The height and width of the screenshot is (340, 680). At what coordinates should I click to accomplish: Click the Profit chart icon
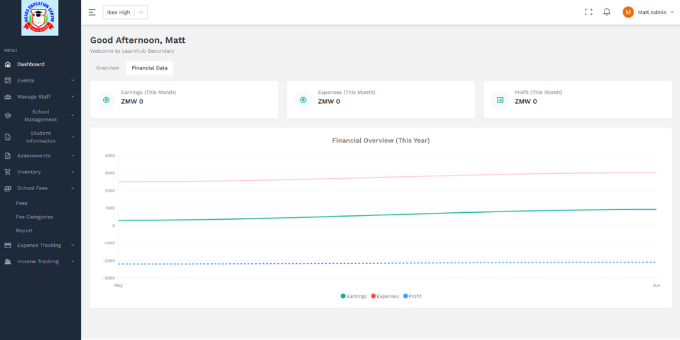point(500,99)
